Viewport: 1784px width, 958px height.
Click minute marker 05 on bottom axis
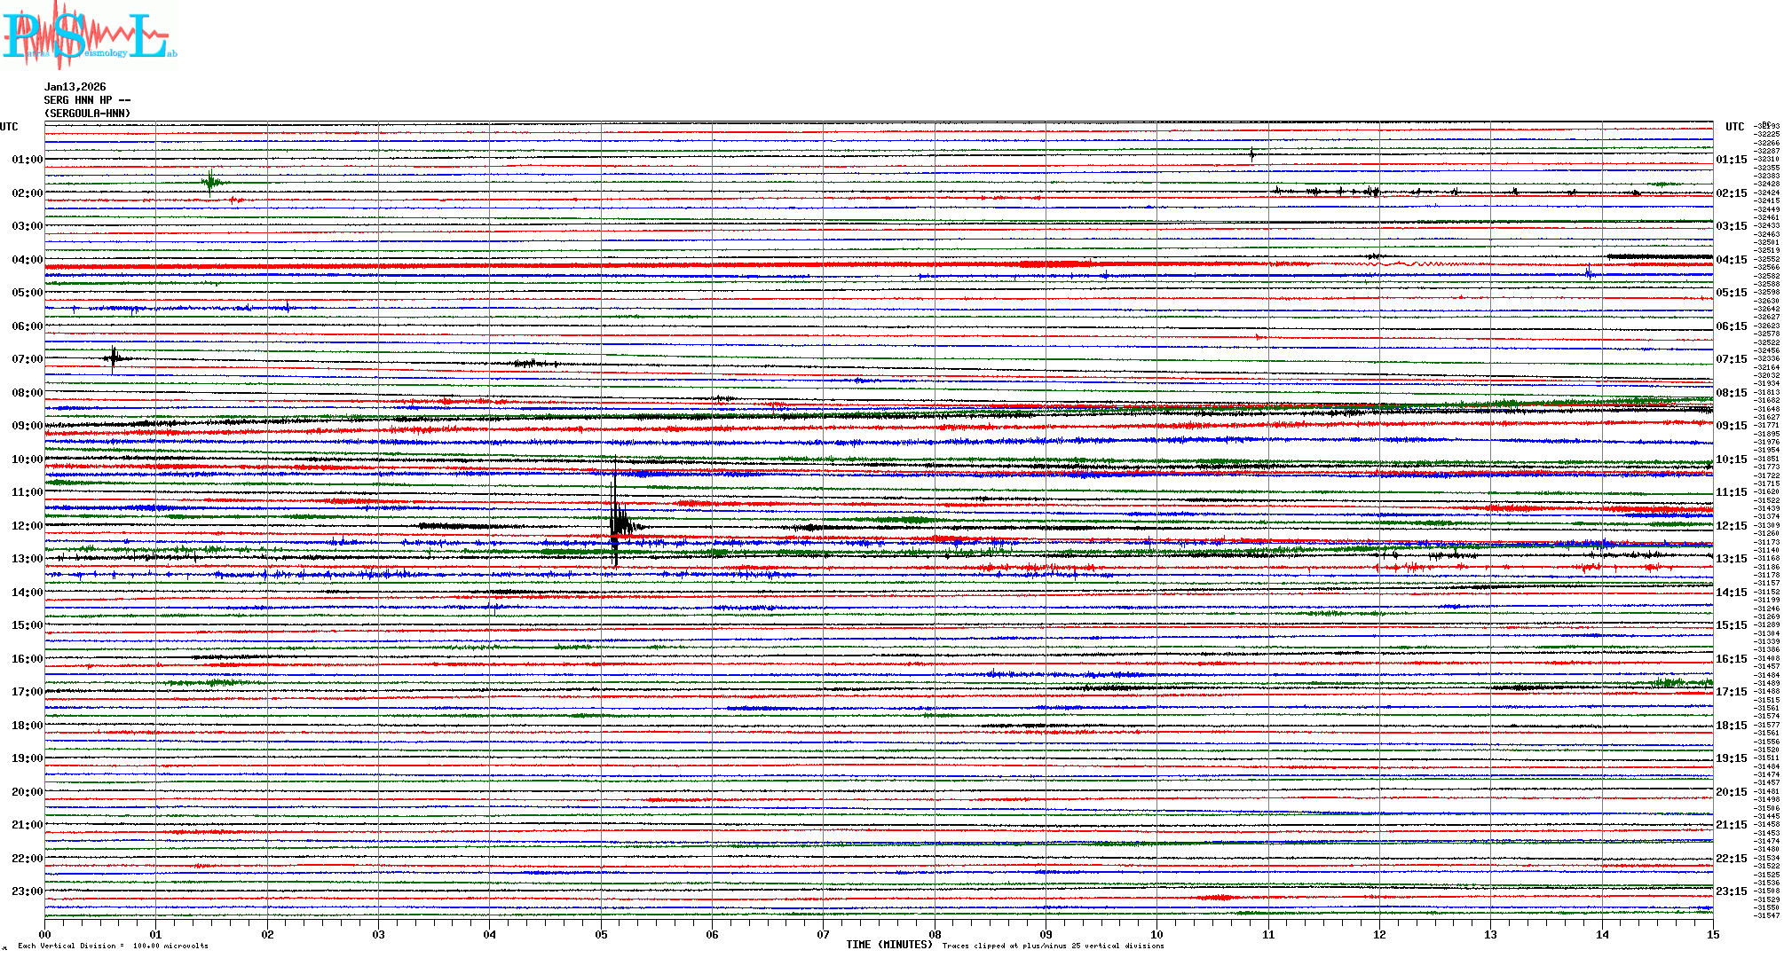pyautogui.click(x=601, y=934)
